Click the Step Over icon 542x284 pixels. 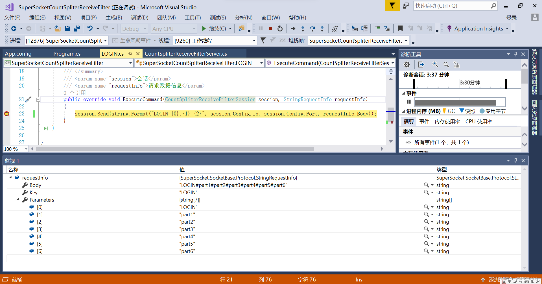312,29
